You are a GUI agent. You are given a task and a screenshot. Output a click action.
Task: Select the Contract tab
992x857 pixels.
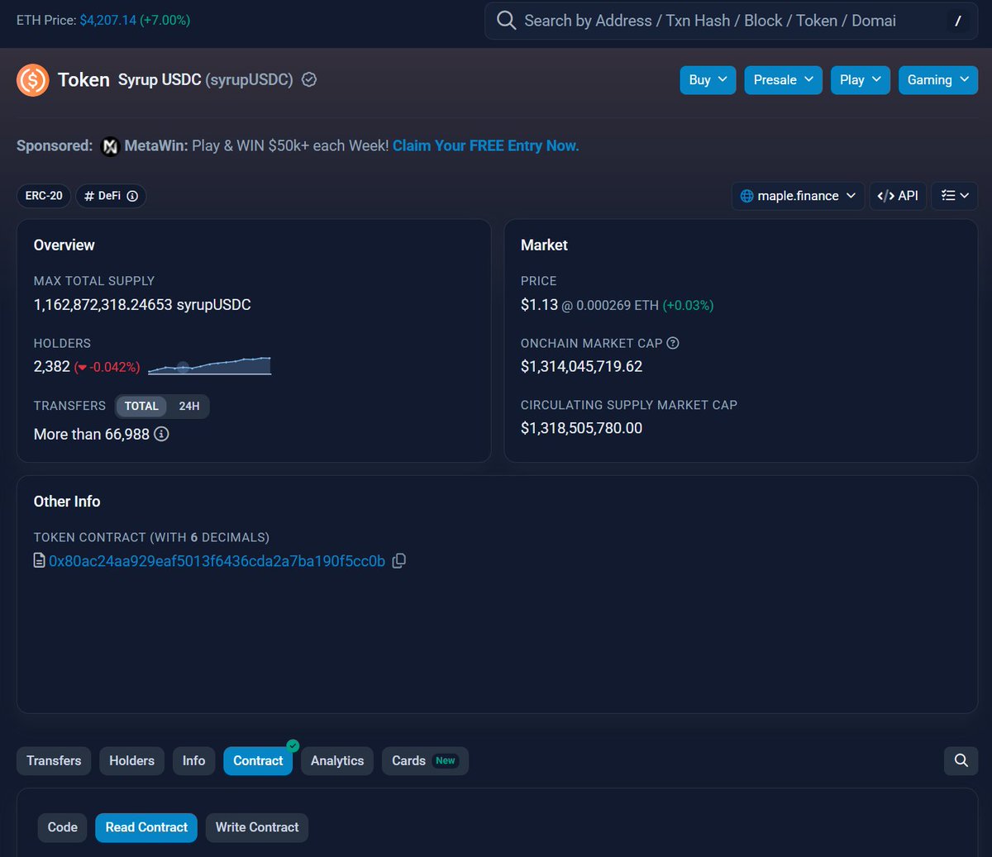point(258,760)
